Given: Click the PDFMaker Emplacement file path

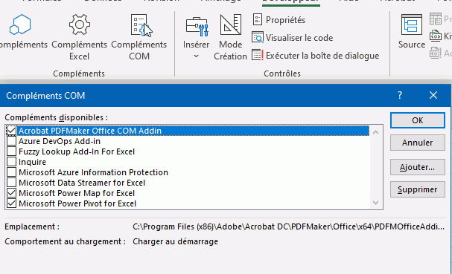Looking at the screenshot, I should click(288, 226).
